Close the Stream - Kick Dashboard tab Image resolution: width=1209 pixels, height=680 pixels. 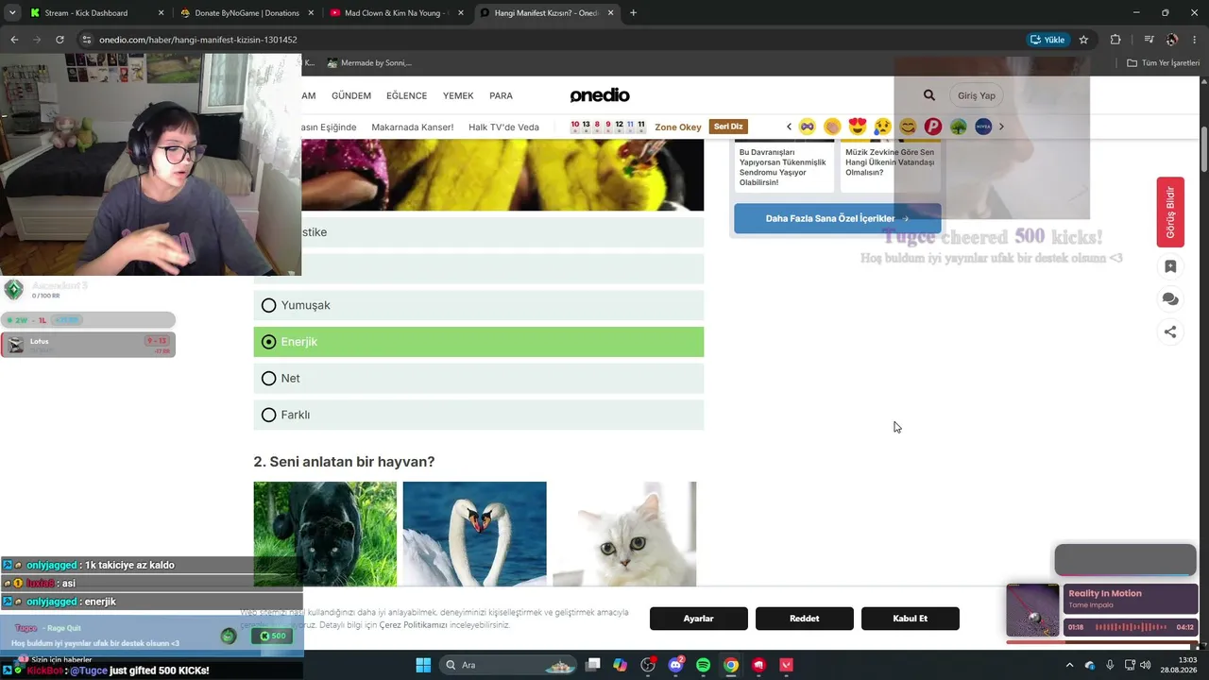(x=161, y=13)
